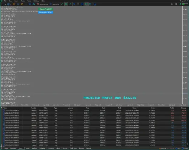This screenshot has width=189, height=150.
Task: Click the search magnifier icon in toolbar
Action: click(172, 4)
